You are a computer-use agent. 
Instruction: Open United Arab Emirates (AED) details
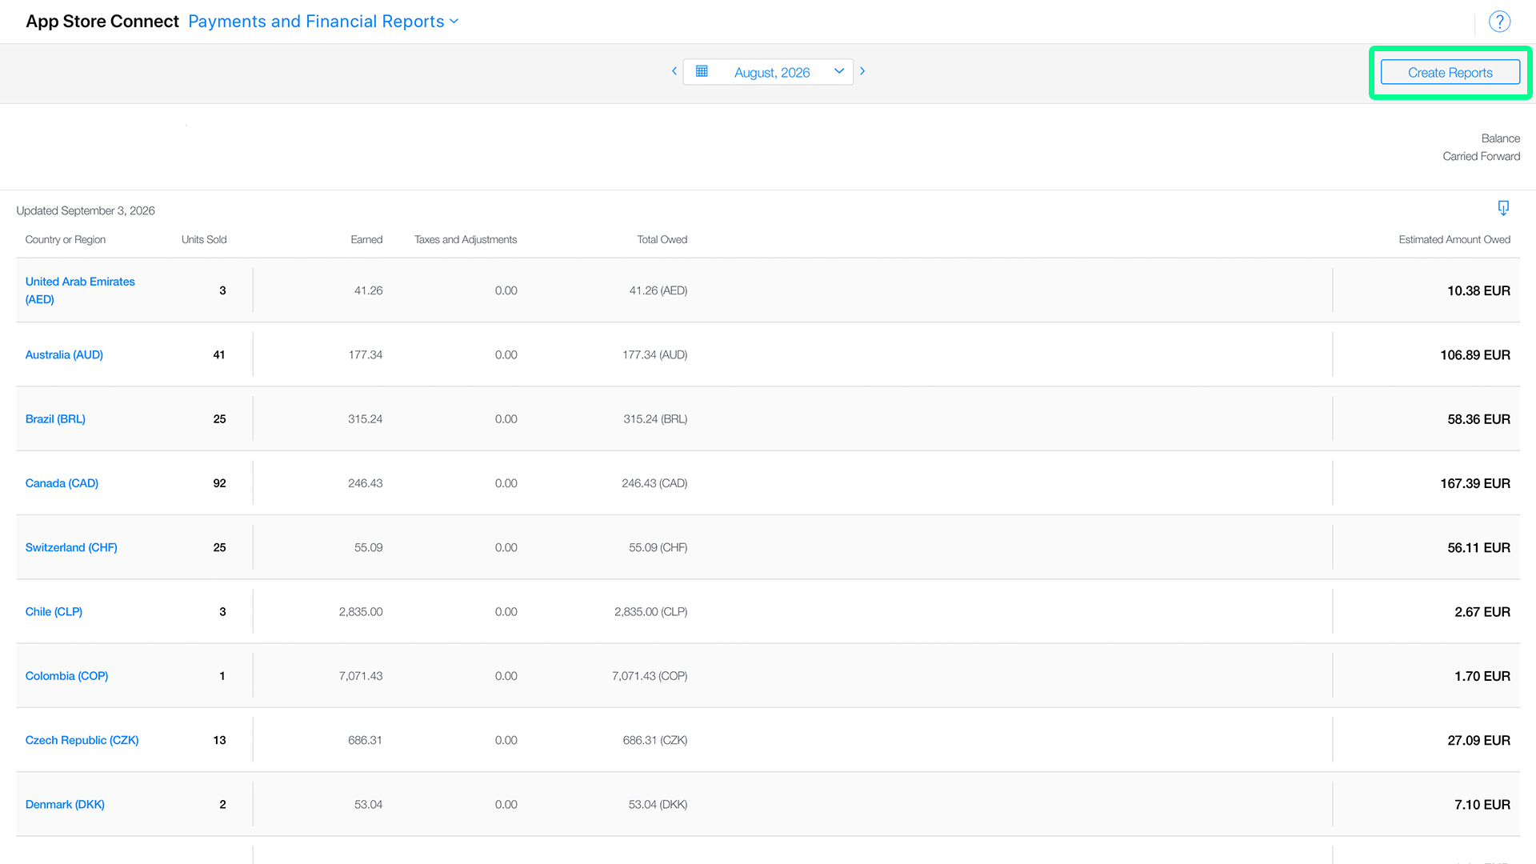pyautogui.click(x=80, y=290)
